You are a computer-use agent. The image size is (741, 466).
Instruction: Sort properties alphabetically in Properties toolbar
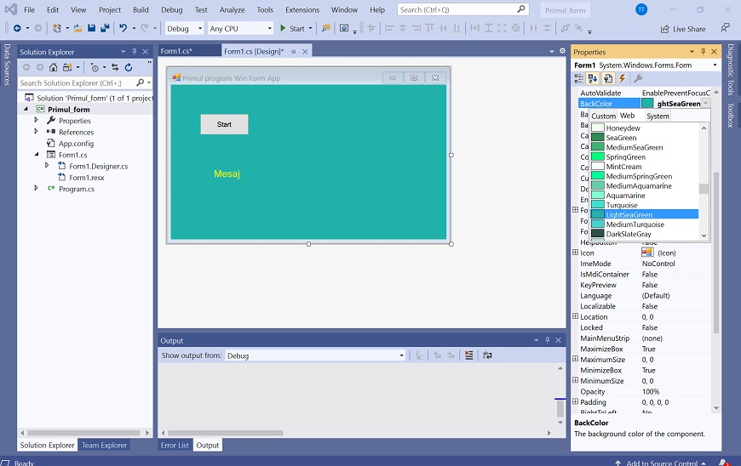[x=594, y=79]
